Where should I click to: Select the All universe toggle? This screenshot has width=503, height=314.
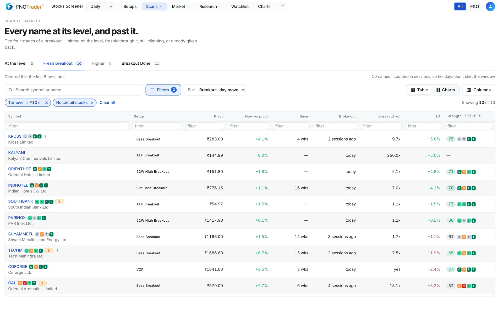(460, 7)
